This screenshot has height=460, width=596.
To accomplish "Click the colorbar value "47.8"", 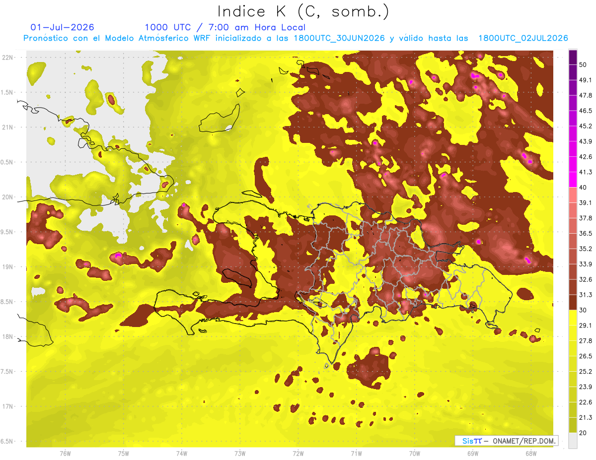I will 586,95.
